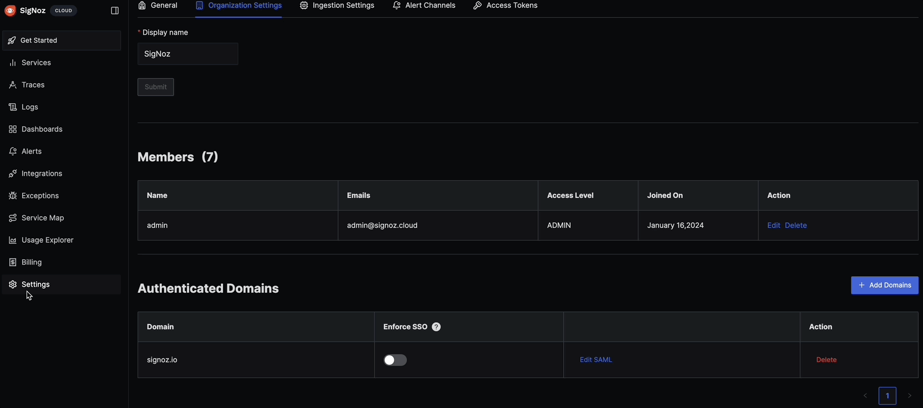
Task: Click Add Domains button
Action: (x=885, y=285)
